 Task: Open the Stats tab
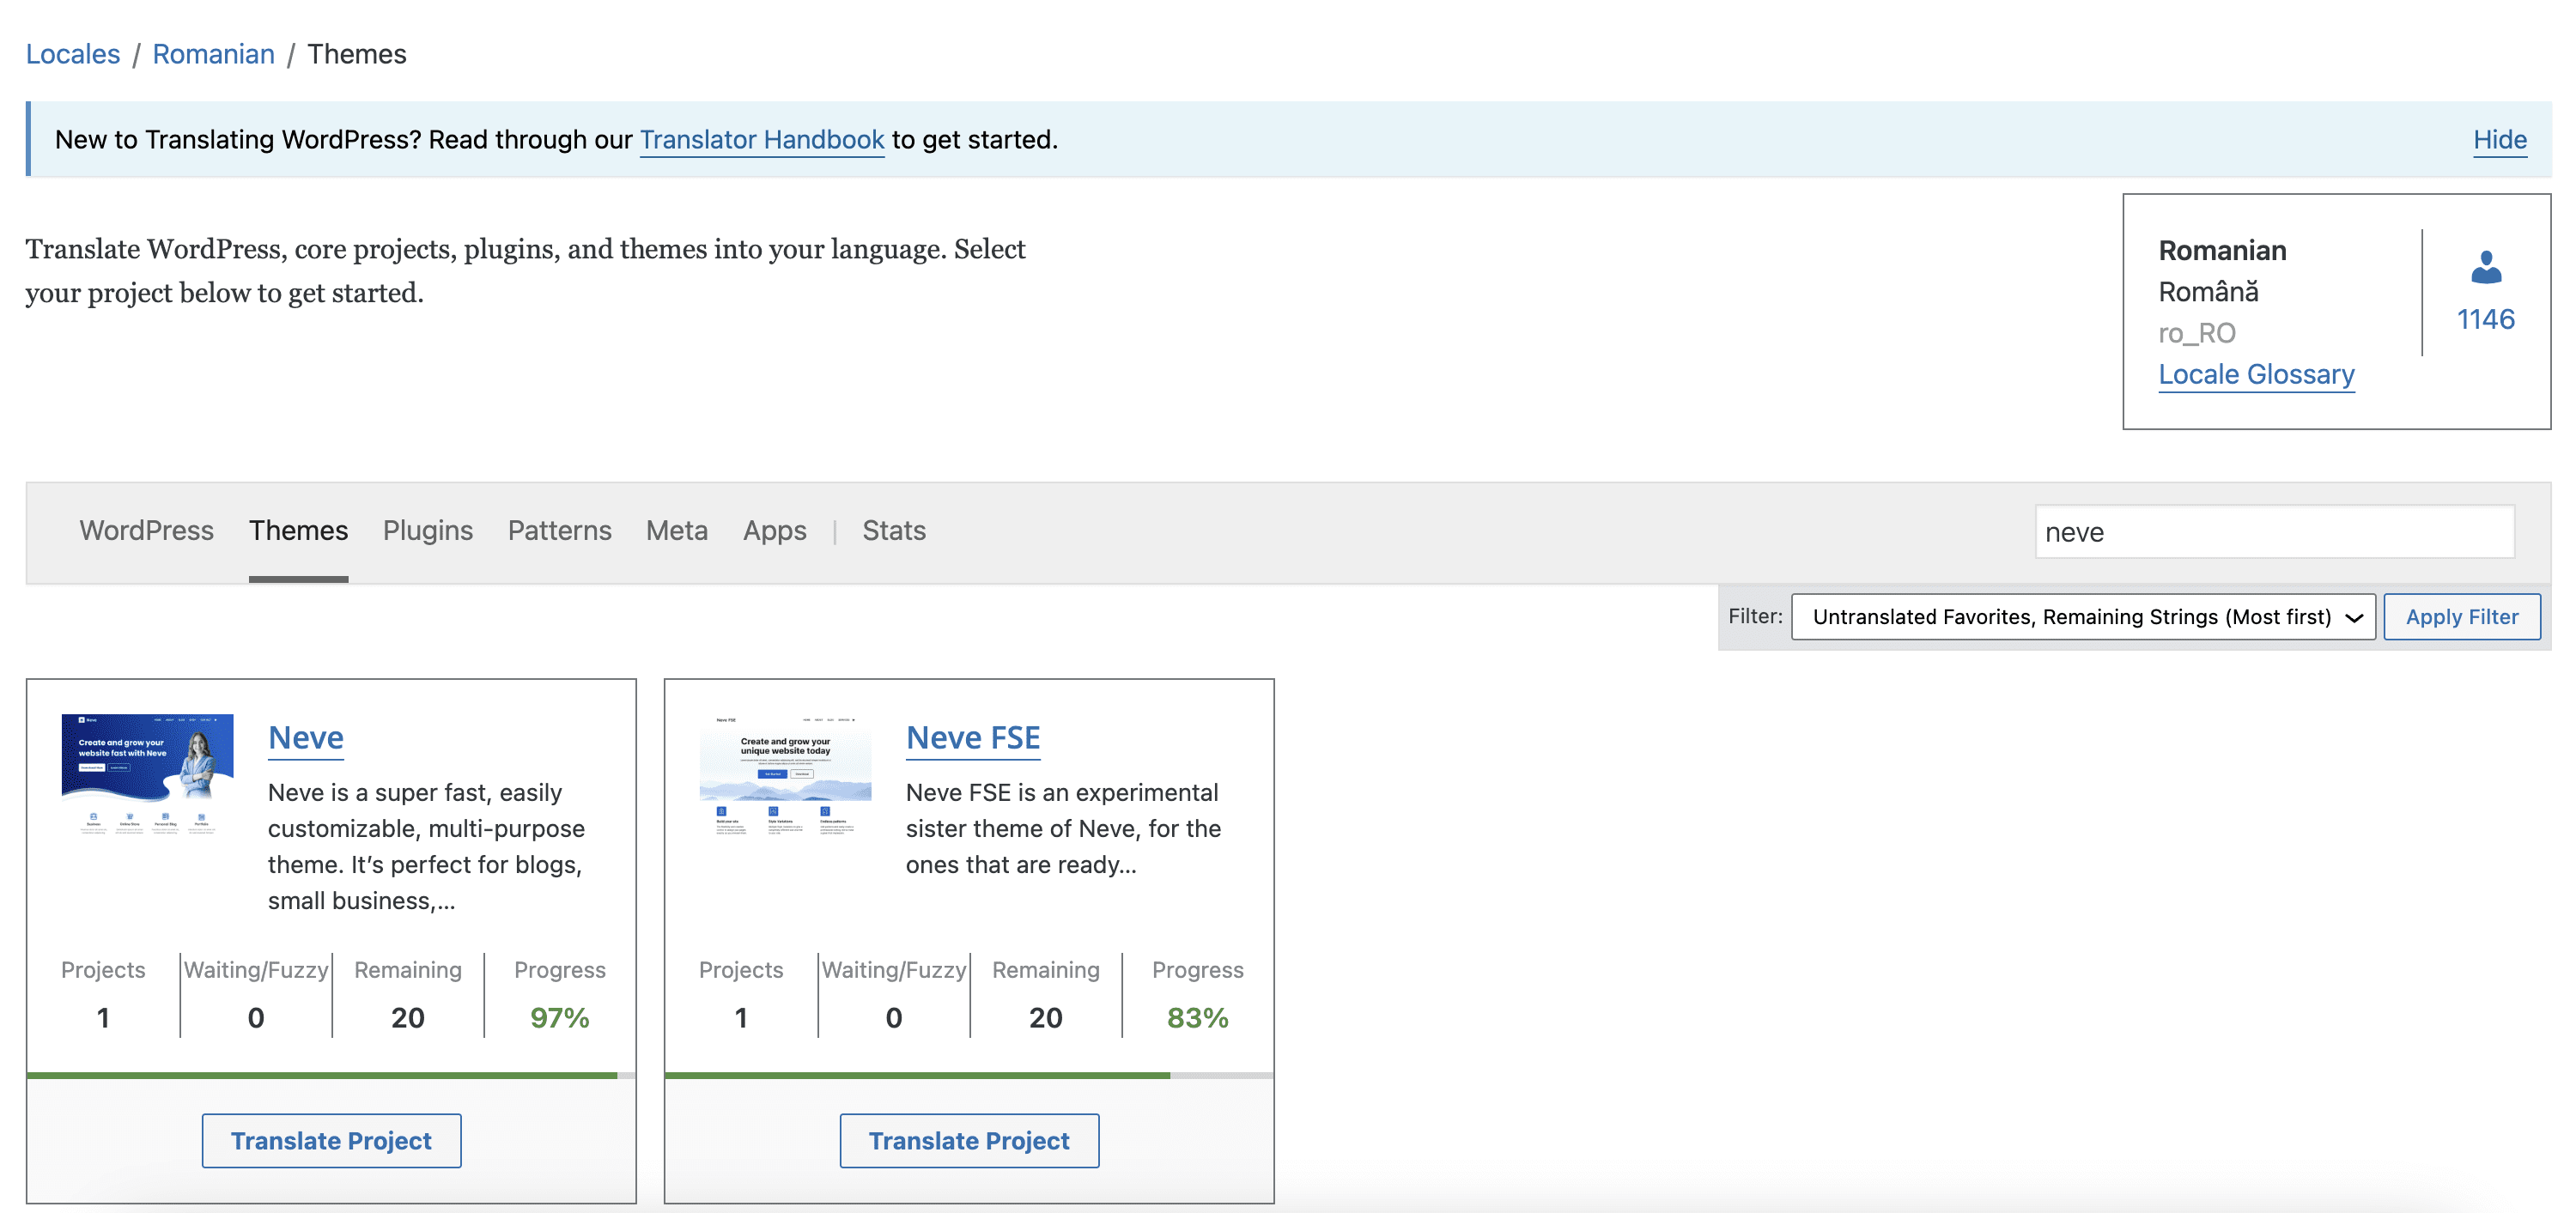coord(893,530)
